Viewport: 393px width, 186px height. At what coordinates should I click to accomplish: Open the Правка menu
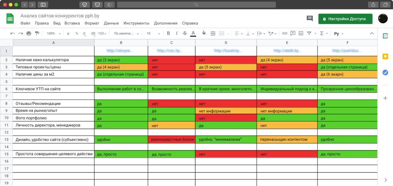point(42,23)
